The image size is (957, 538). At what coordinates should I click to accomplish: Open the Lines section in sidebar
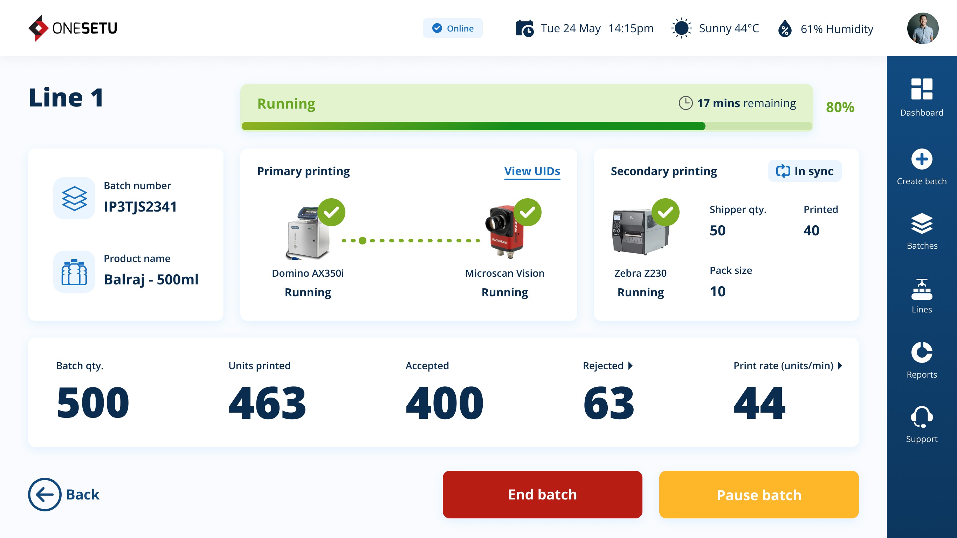click(922, 296)
